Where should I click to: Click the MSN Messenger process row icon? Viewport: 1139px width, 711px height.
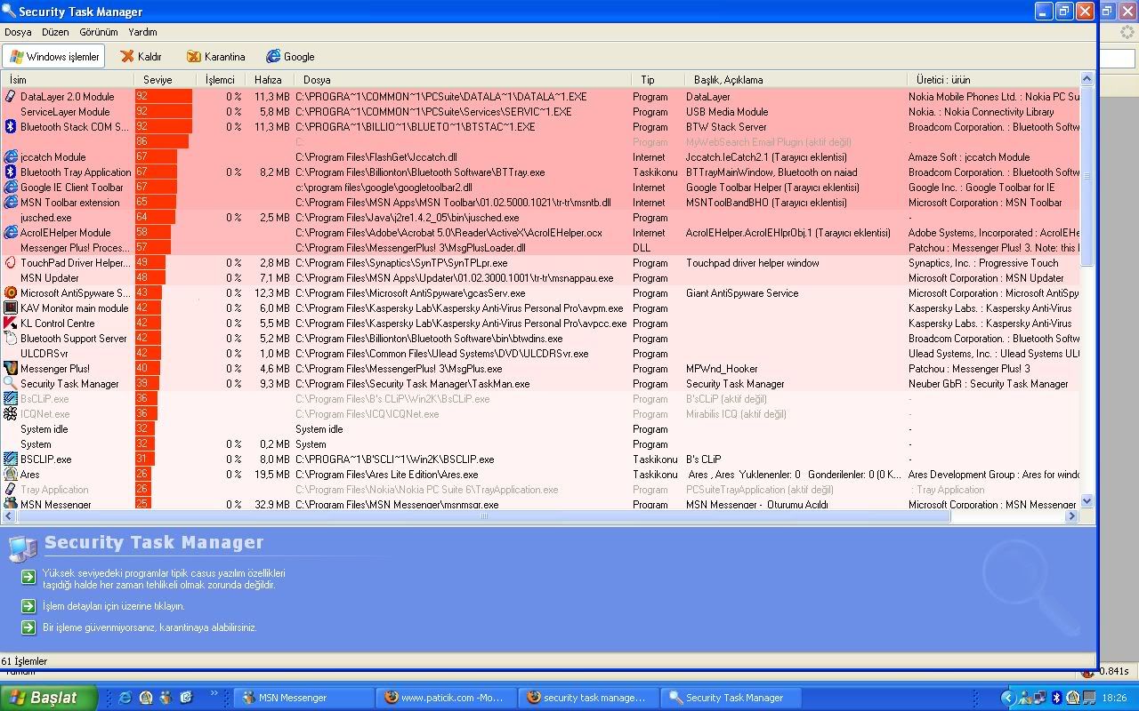(11, 504)
